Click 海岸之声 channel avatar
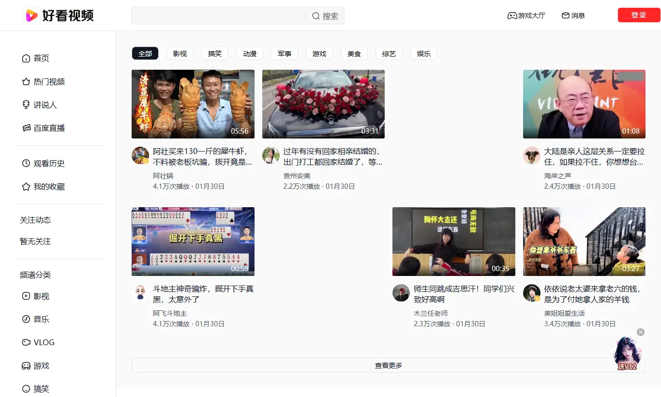 click(x=532, y=155)
